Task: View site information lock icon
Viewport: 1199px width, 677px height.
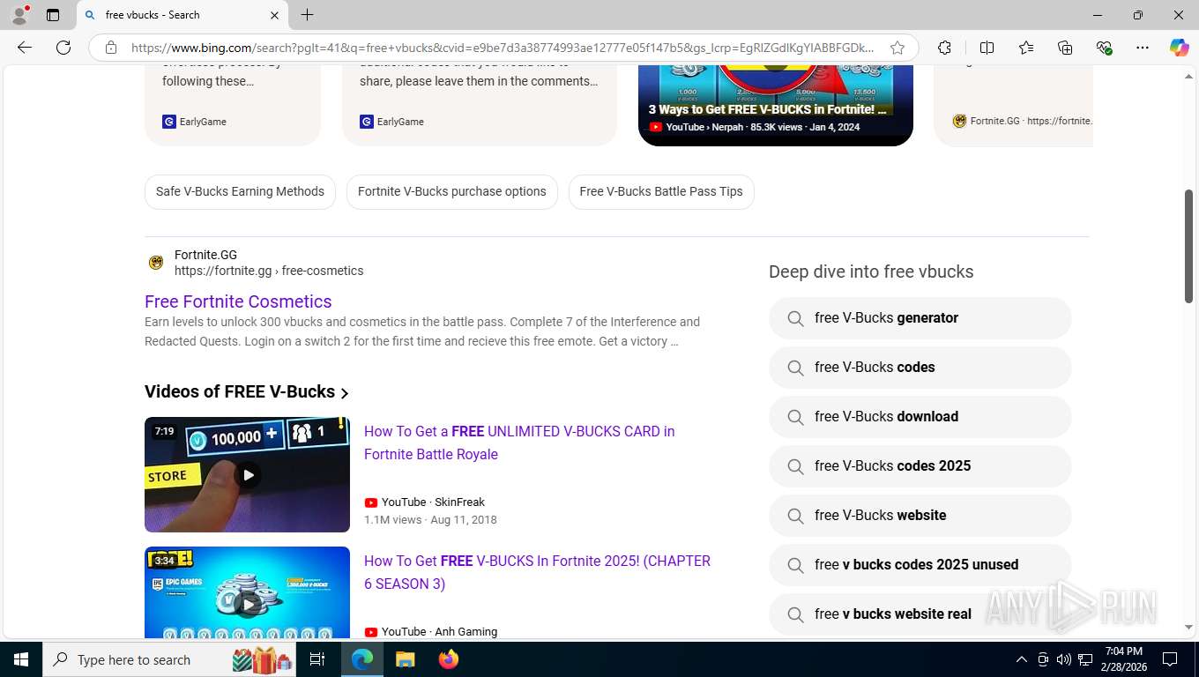Action: point(111,48)
